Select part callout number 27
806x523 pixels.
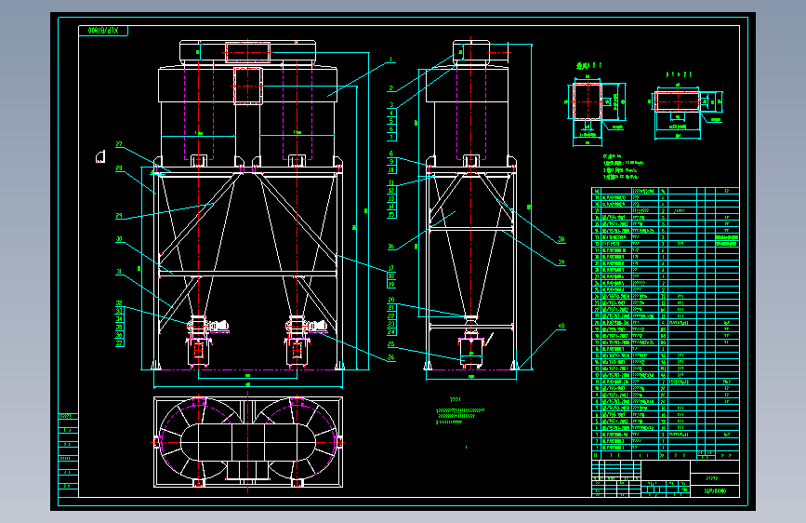119,144
